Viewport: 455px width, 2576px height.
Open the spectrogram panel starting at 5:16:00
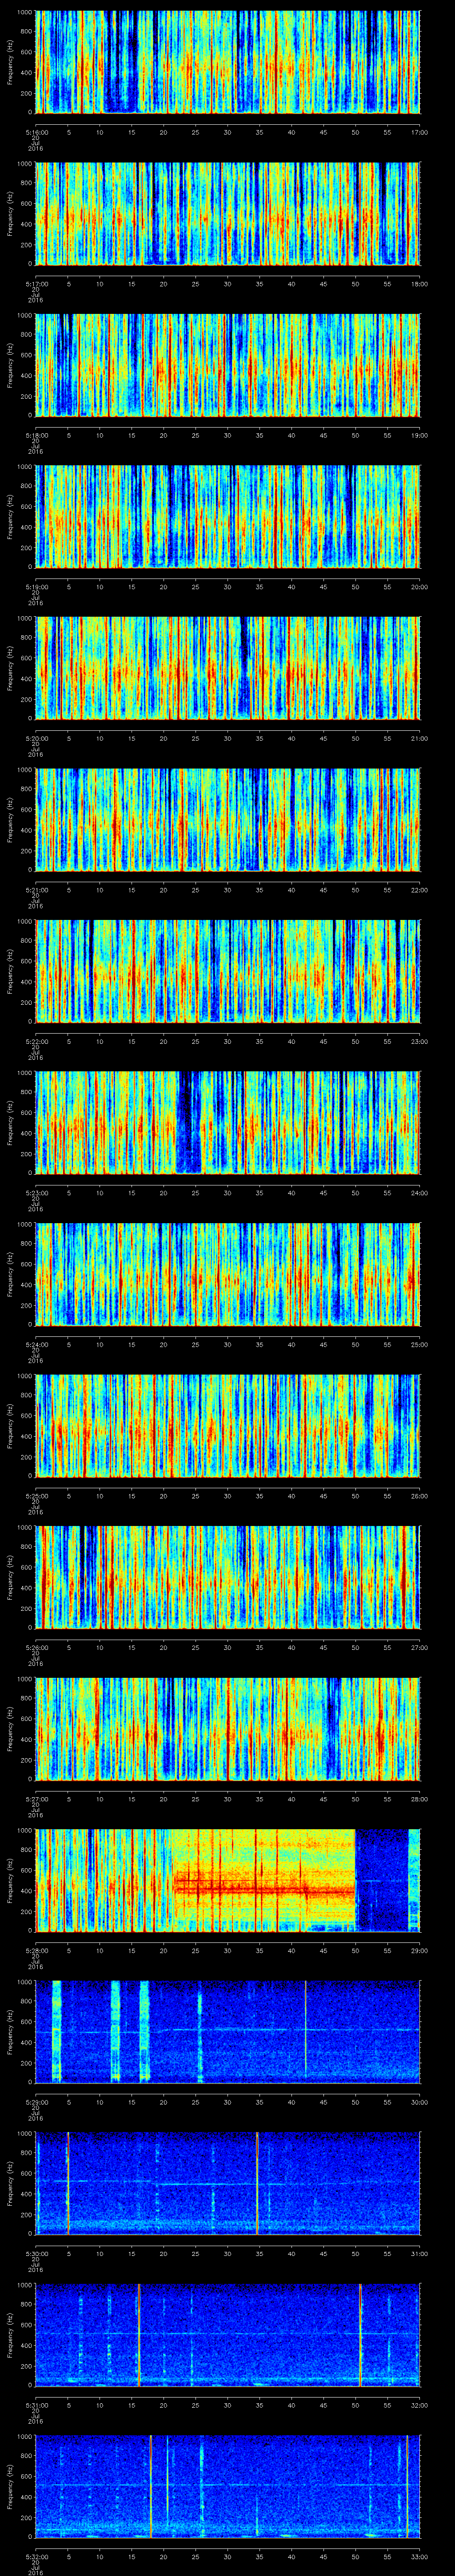pyautogui.click(x=228, y=62)
